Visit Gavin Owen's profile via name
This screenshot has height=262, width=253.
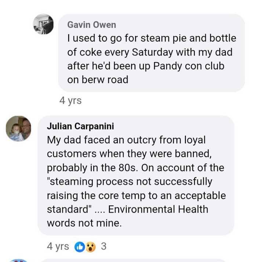(x=92, y=25)
